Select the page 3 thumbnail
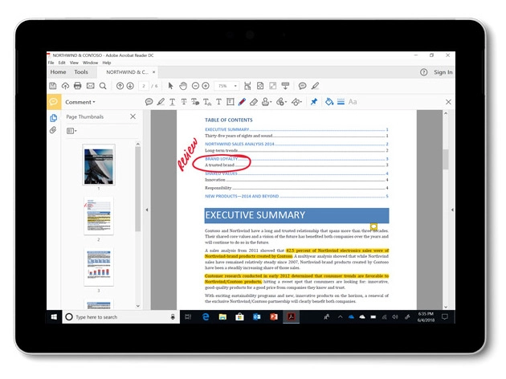The image size is (506, 379). point(99,267)
